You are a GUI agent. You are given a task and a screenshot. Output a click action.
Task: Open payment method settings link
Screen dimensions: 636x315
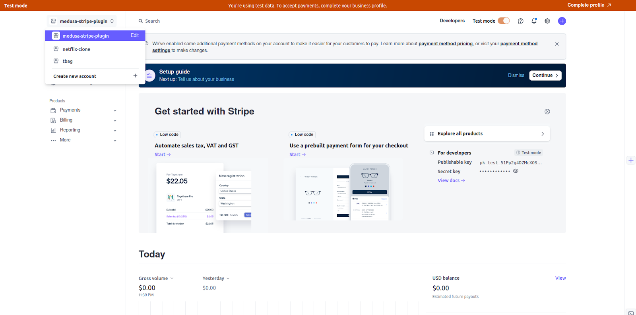(519, 44)
